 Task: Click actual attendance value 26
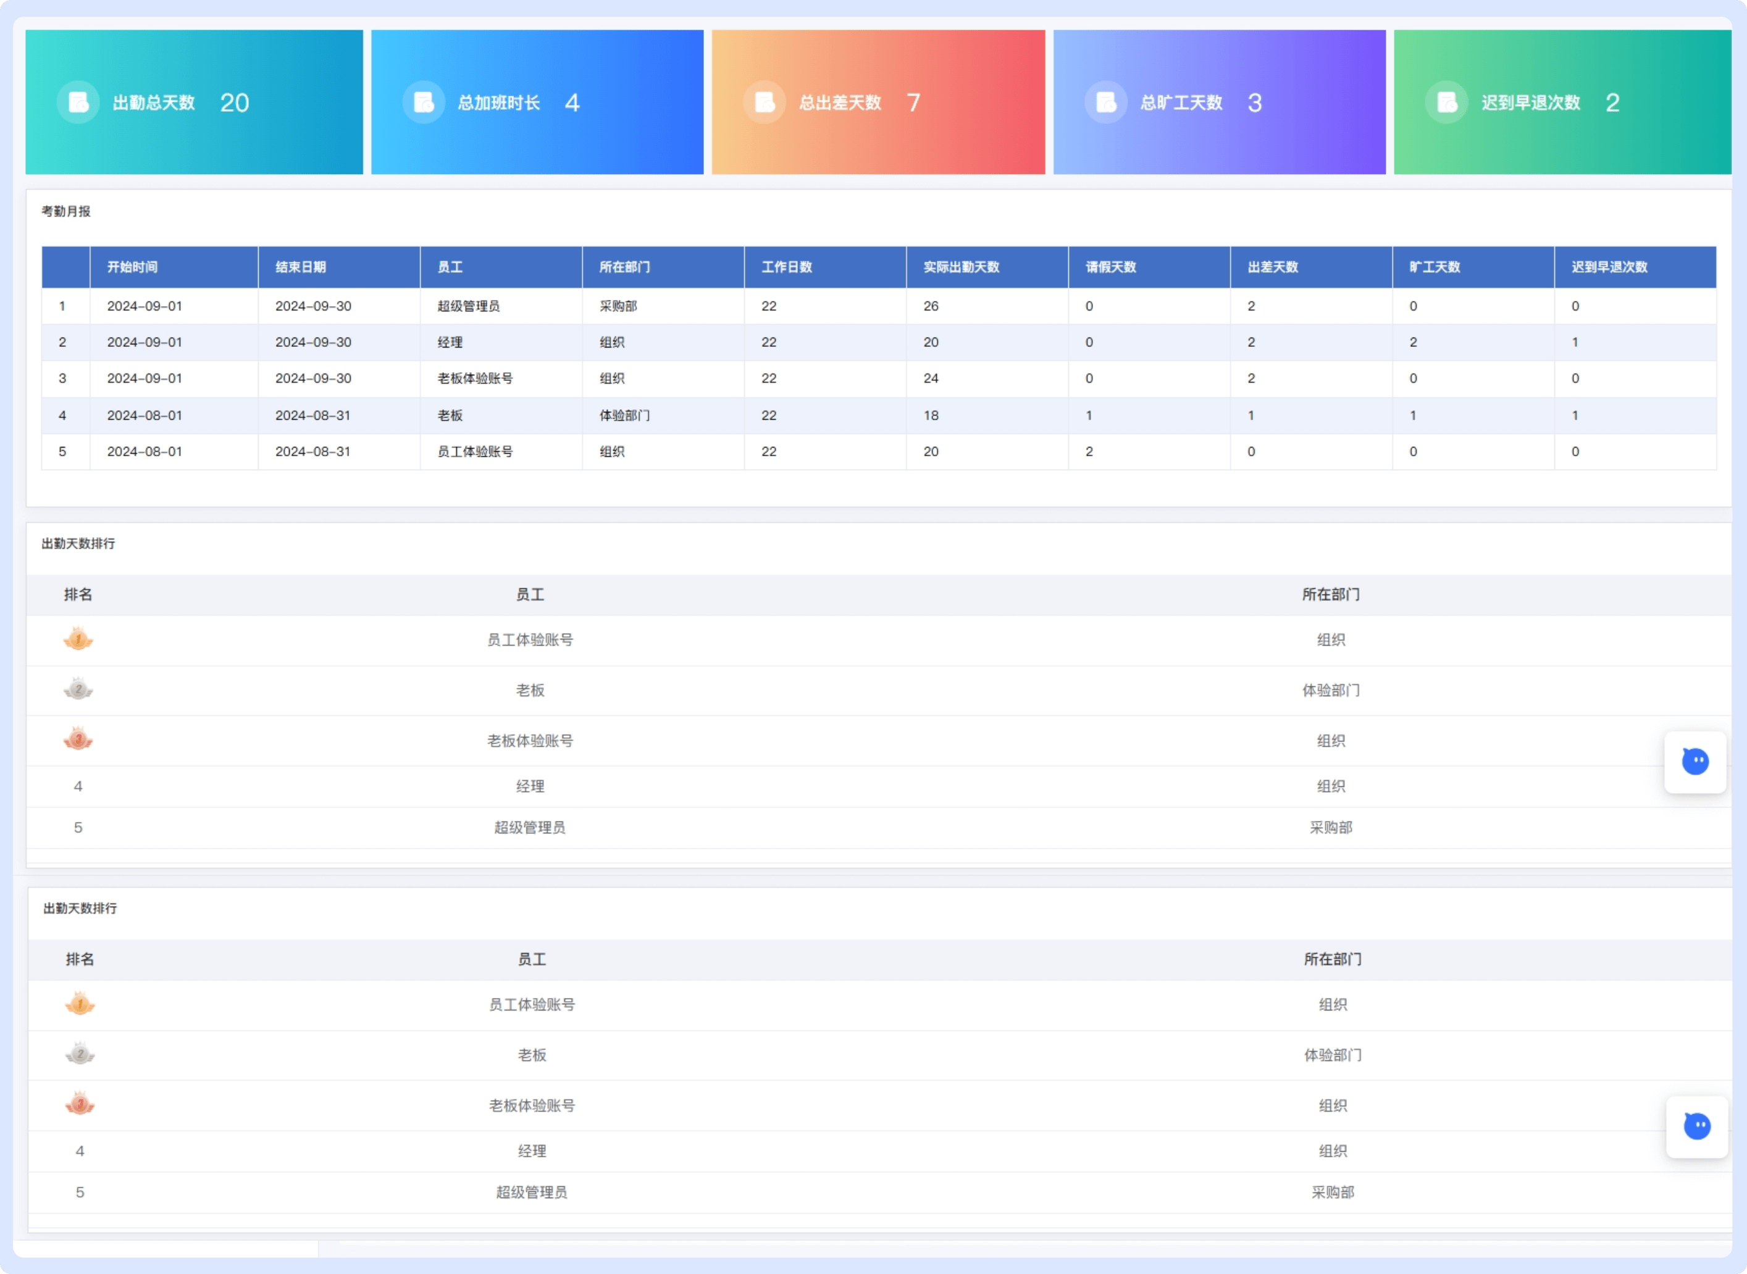click(931, 306)
